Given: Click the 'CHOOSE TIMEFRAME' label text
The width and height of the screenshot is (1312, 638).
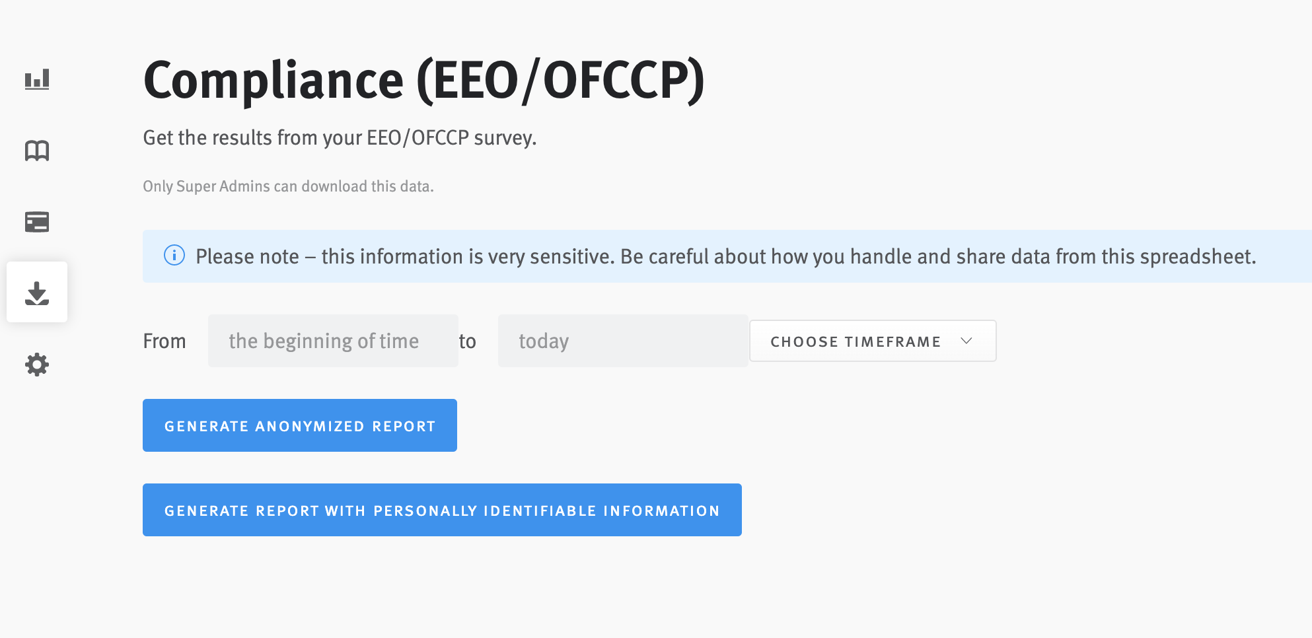Looking at the screenshot, I should pyautogui.click(x=856, y=341).
